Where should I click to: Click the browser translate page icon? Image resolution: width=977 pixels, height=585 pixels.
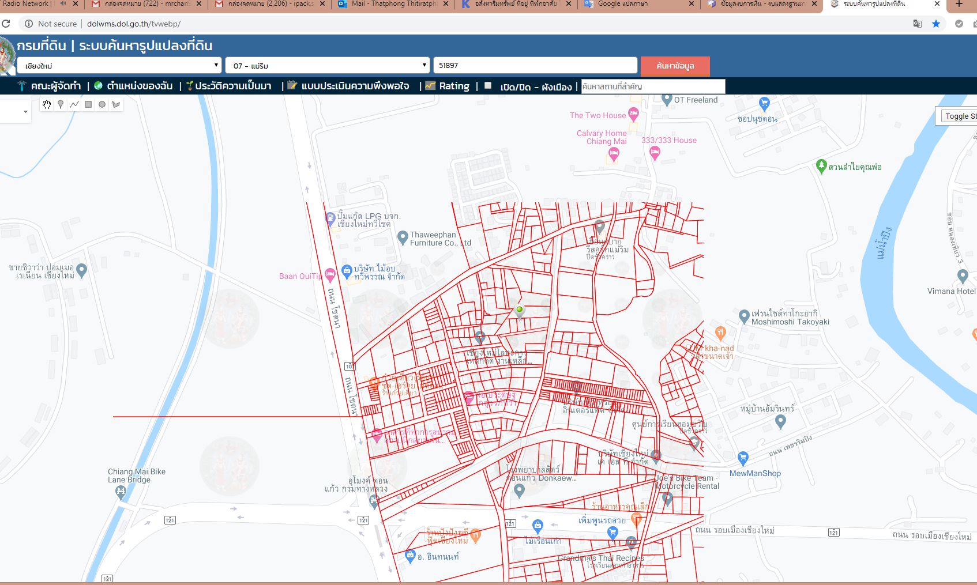pos(918,24)
